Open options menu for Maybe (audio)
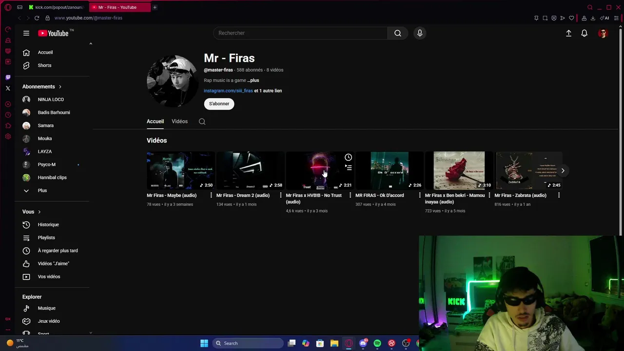This screenshot has width=624, height=351. (x=211, y=195)
